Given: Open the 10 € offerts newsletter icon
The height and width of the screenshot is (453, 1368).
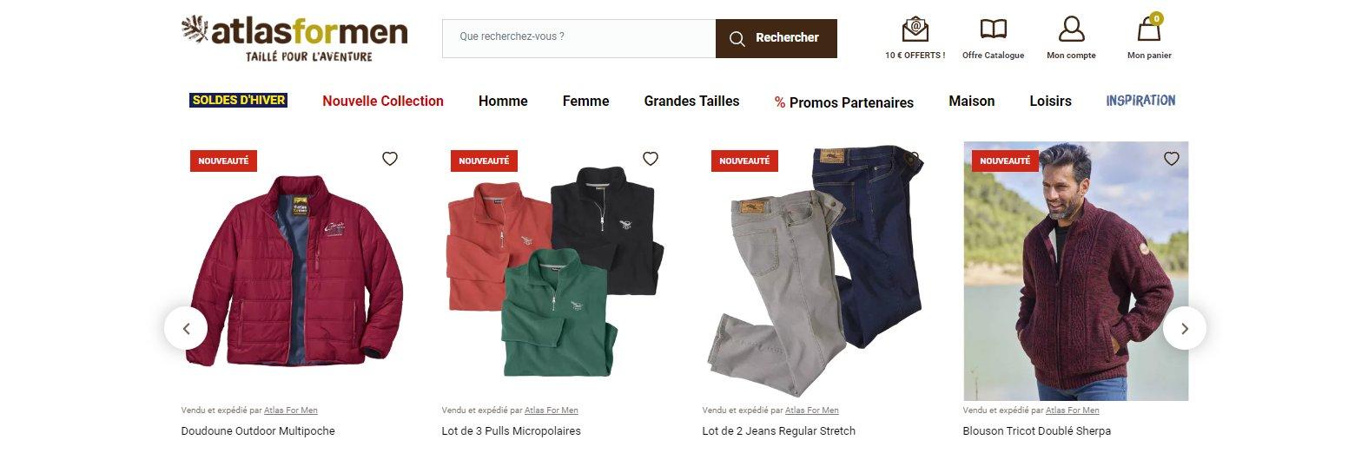Looking at the screenshot, I should 915,30.
